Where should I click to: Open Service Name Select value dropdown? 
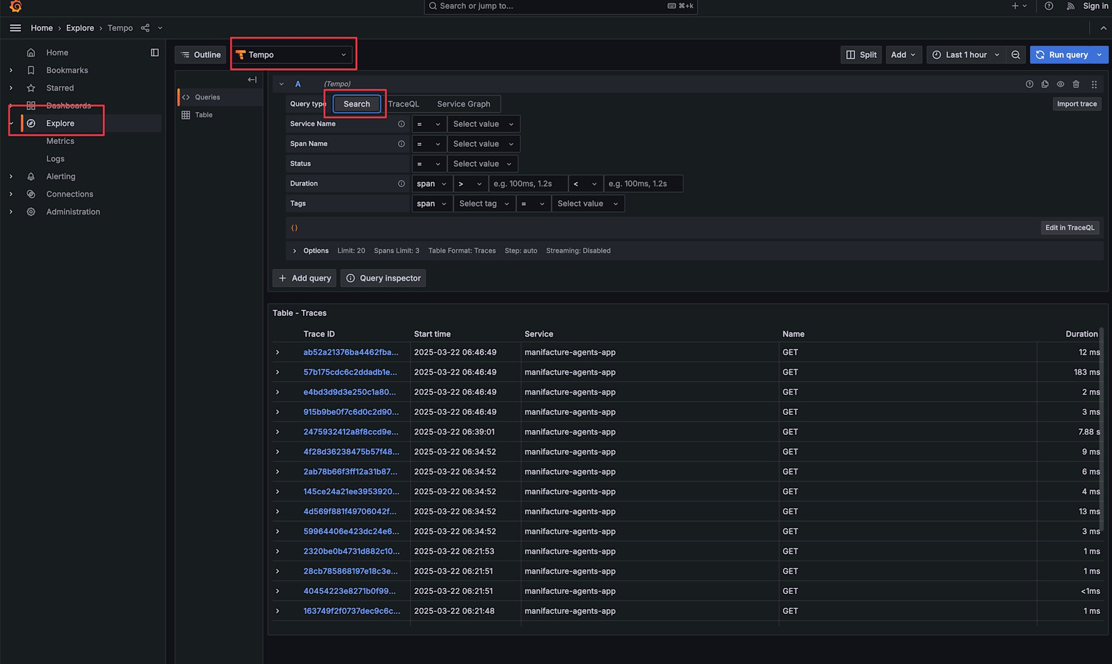[x=483, y=124]
